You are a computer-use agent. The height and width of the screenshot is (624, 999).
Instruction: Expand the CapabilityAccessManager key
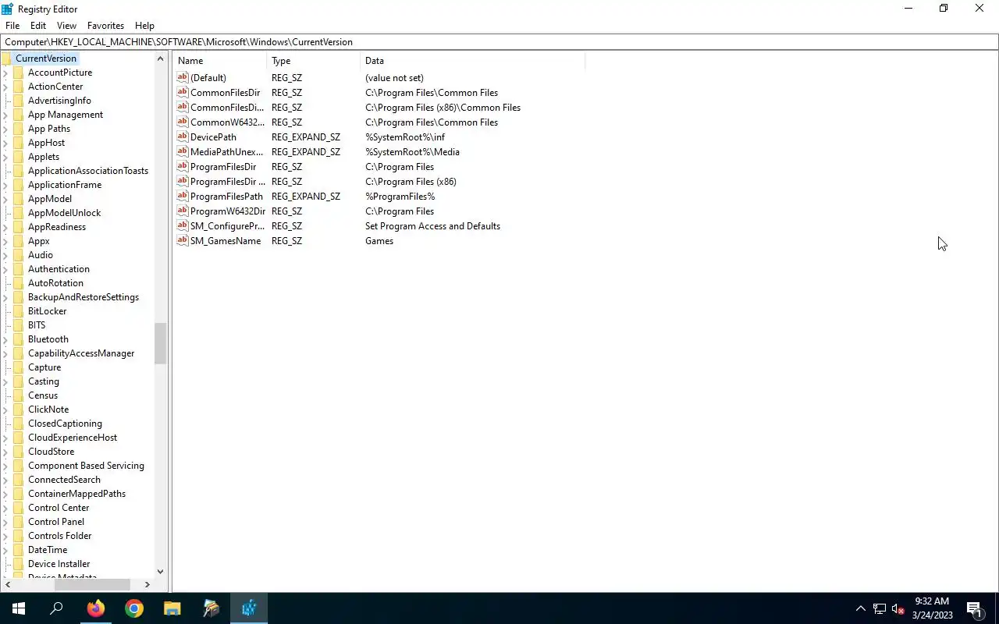point(6,353)
